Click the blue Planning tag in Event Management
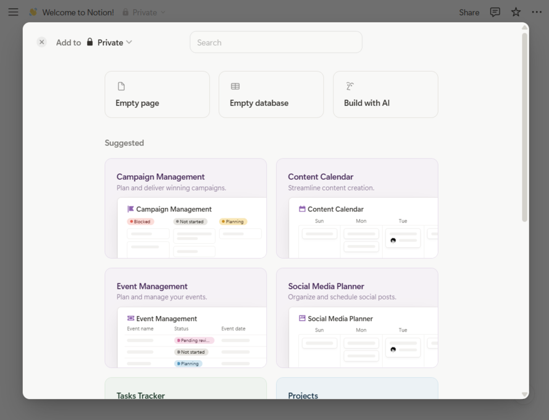The height and width of the screenshot is (420, 549). click(188, 364)
